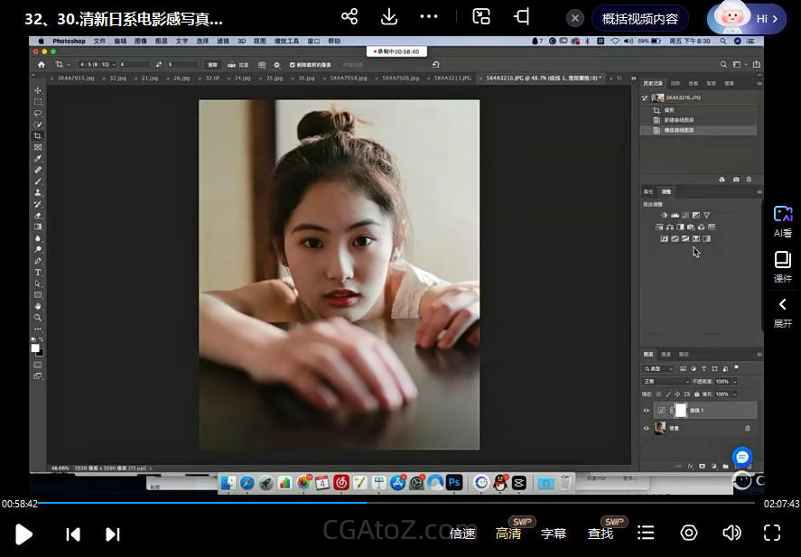This screenshot has height=557, width=801.
Task: Open the AI看 sidebar panel
Action: click(782, 221)
